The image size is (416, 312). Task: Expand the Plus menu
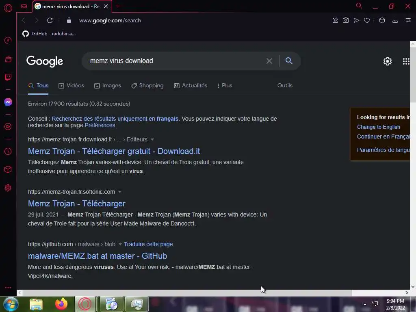tap(225, 85)
